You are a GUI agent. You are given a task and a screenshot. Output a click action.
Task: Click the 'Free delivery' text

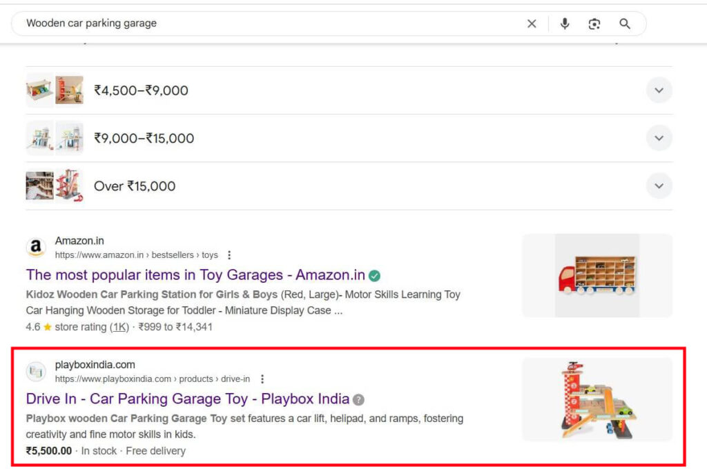click(155, 451)
